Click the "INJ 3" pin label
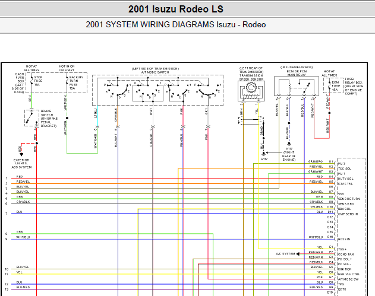 coord(342,164)
